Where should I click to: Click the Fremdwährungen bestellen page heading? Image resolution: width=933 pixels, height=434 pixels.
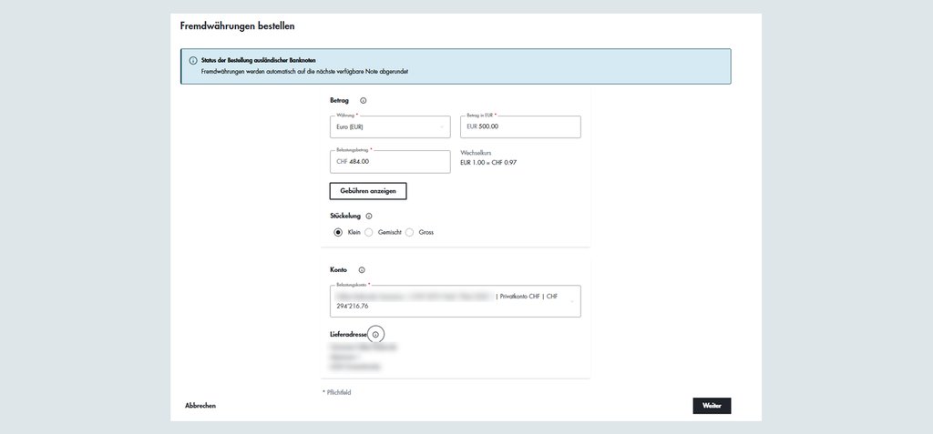pos(237,26)
